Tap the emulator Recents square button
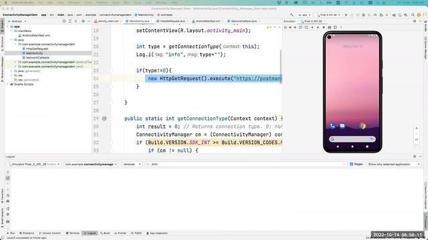 [x=367, y=147]
